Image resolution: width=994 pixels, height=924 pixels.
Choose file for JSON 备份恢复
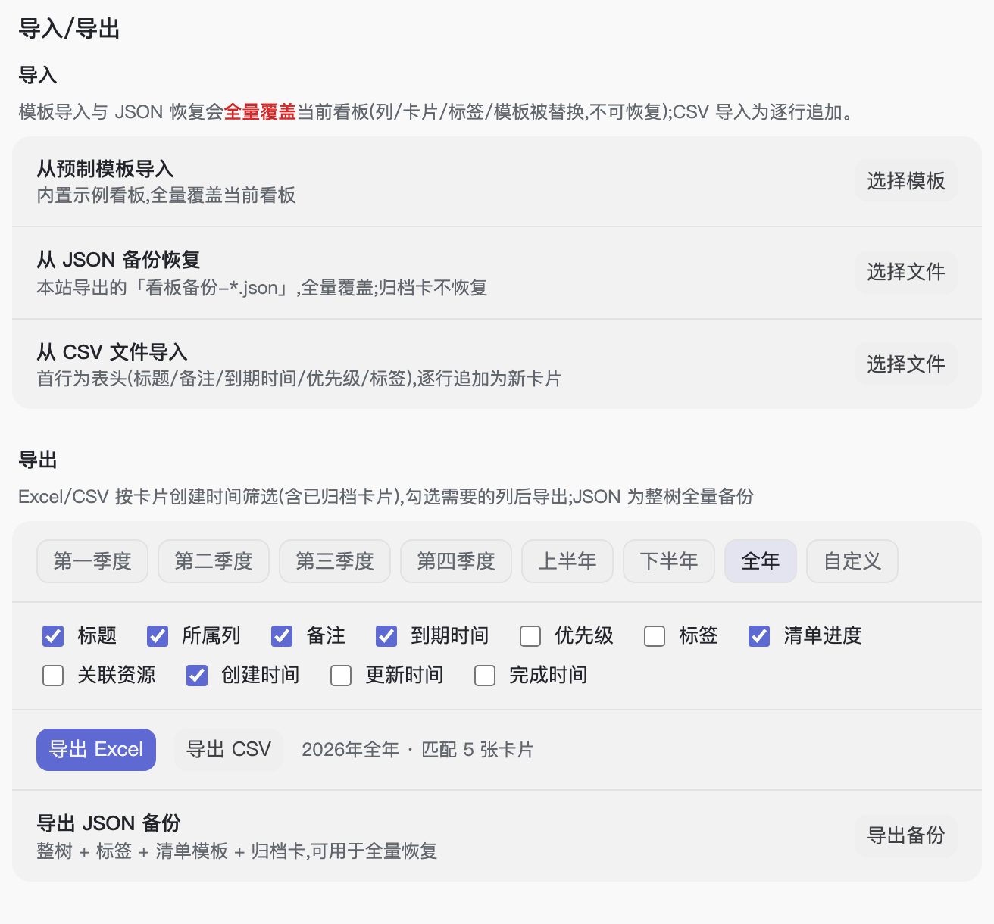(x=905, y=272)
